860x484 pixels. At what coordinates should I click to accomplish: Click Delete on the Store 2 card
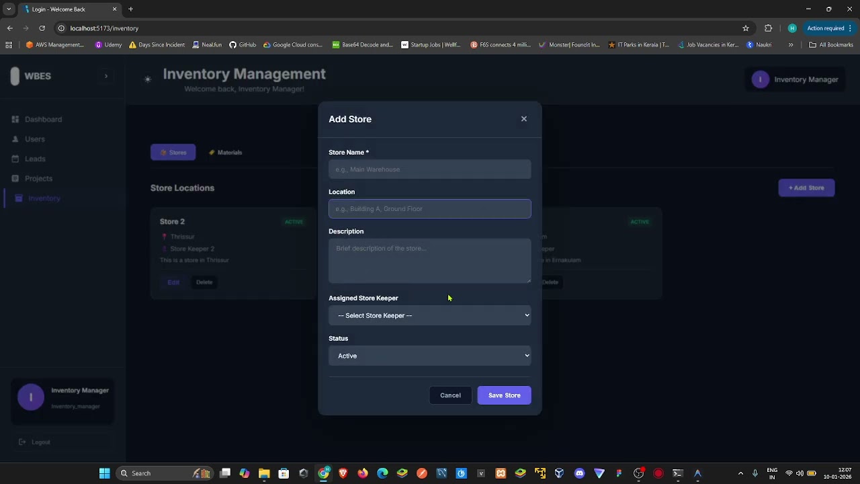point(204,282)
